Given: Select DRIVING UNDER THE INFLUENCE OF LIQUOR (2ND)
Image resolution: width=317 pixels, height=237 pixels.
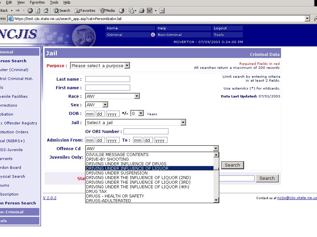Looking at the screenshot, I should tap(150, 177).
